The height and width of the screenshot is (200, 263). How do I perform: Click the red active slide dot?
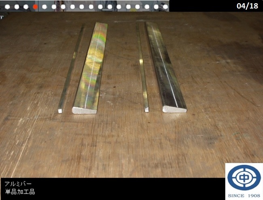click(35, 6)
